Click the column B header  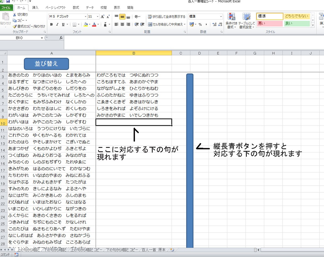(134, 53)
